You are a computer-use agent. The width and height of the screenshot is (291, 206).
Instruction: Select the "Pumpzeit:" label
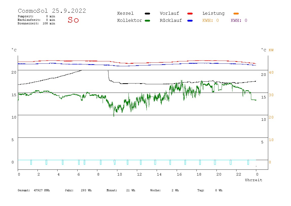26,16
